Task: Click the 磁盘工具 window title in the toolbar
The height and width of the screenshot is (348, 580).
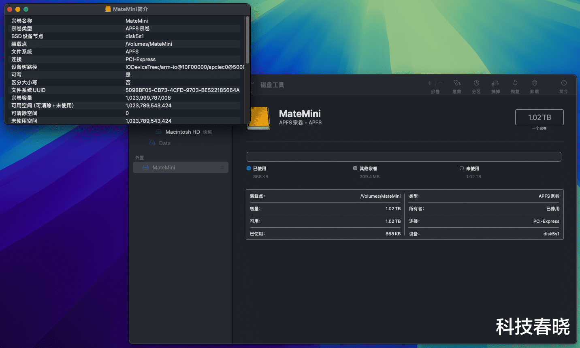Action: point(272,85)
